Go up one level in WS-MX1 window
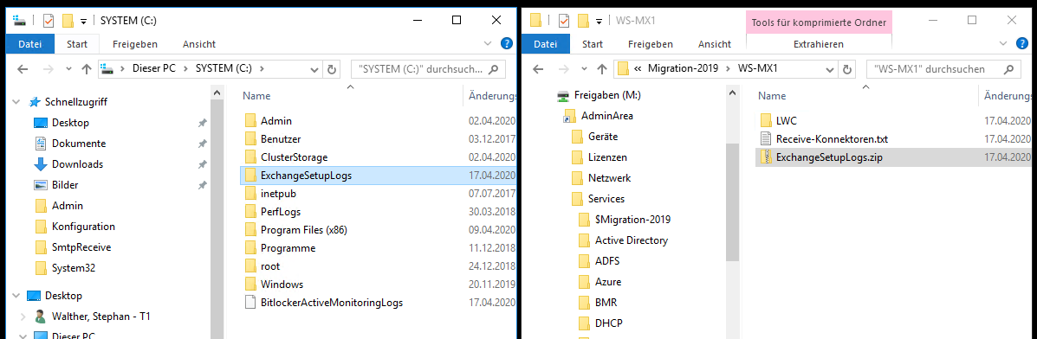Viewport: 1037px width, 339px height. (x=602, y=68)
